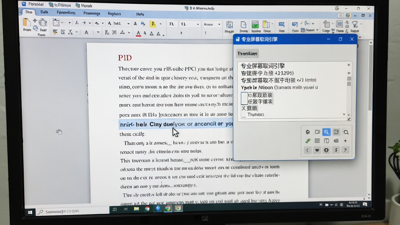
Task: Click the notification icon in system tray
Action: tap(365, 204)
